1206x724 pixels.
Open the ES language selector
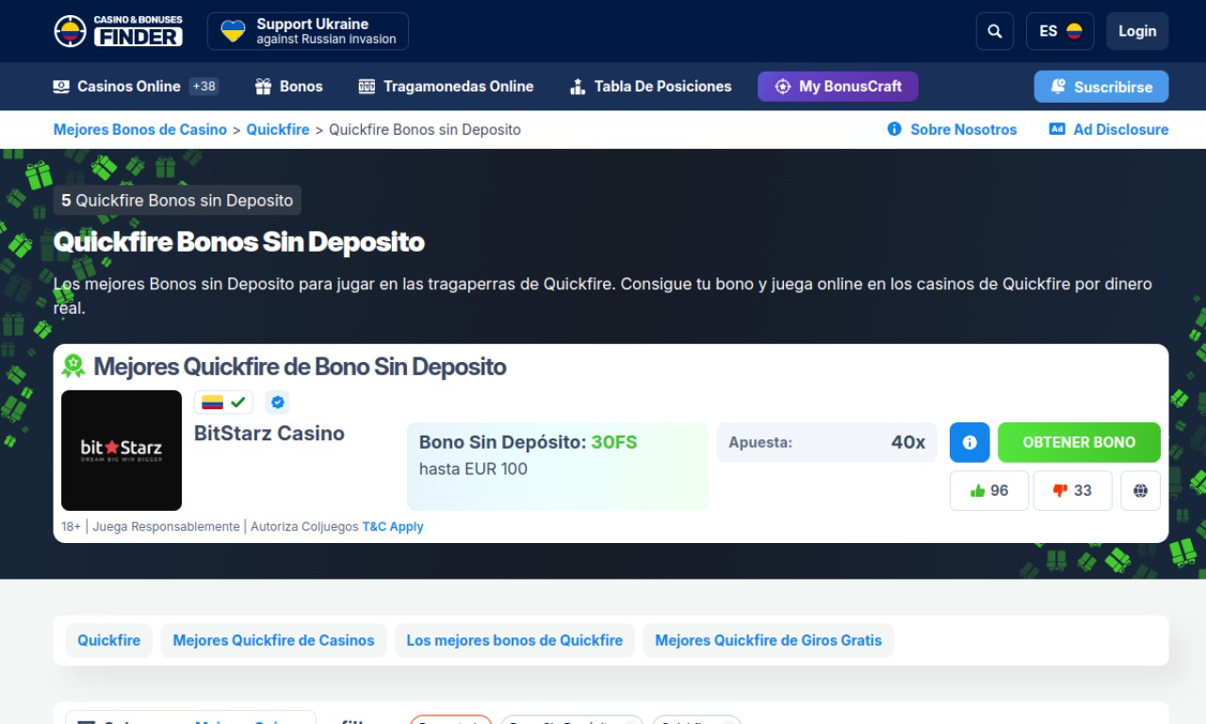coord(1060,31)
